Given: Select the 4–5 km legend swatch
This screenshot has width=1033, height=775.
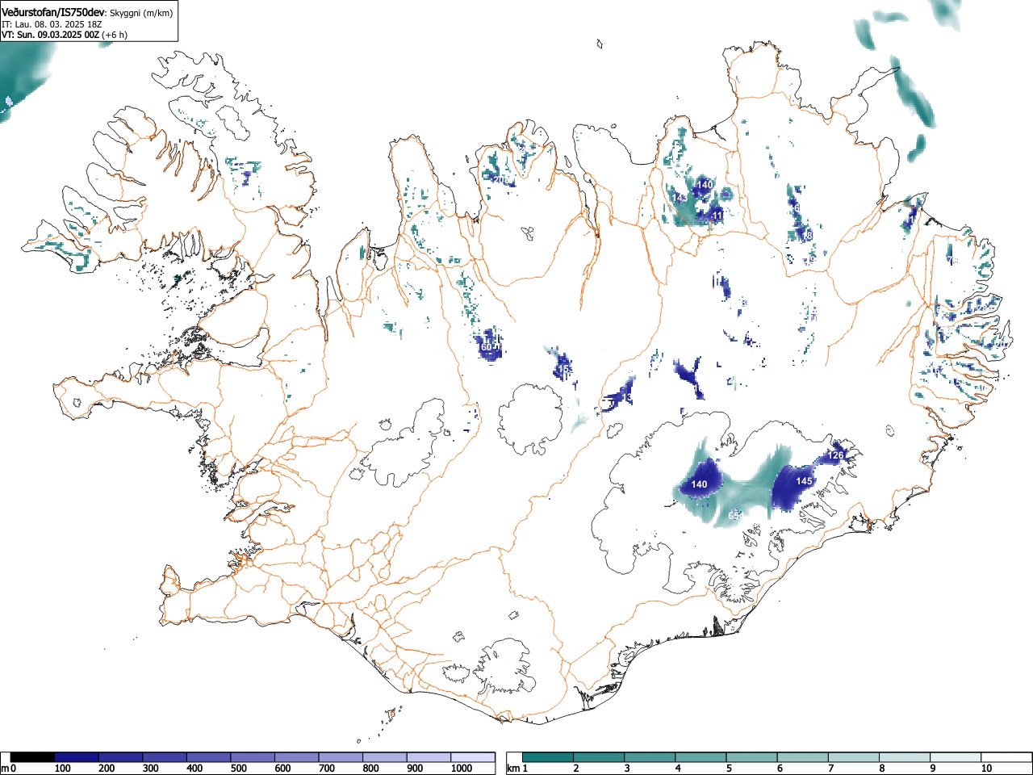Looking at the screenshot, I should pos(701,757).
